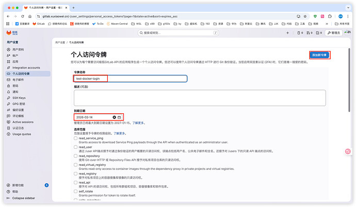Image resolution: width=356 pixels, height=207 pixels.
Task: Open the calendar date picker icon
Action: (119, 117)
